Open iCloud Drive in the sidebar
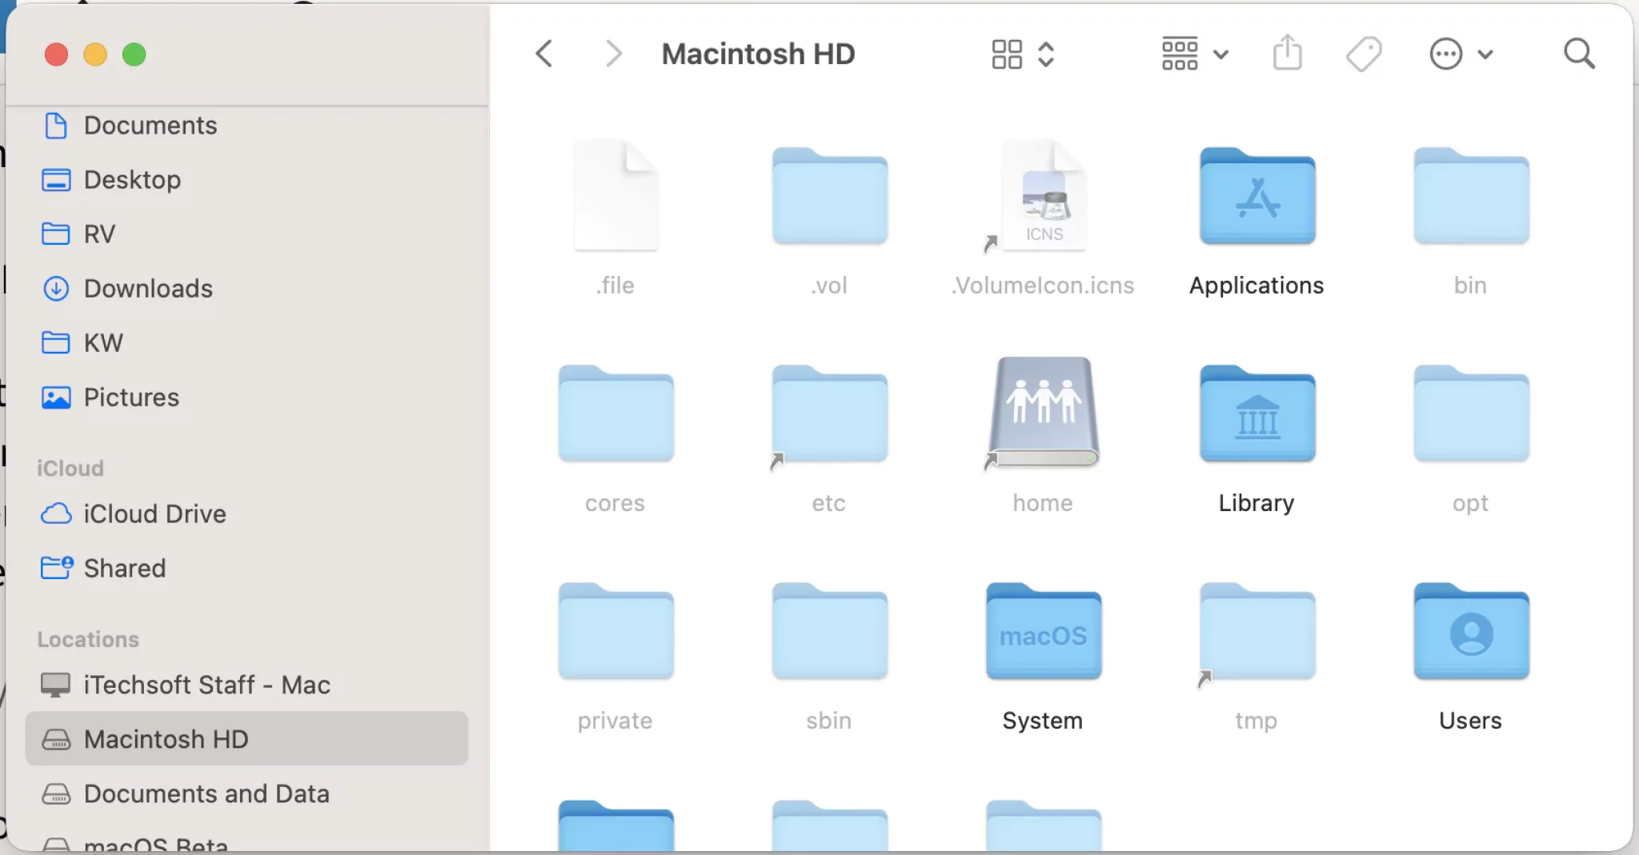 pos(246,513)
